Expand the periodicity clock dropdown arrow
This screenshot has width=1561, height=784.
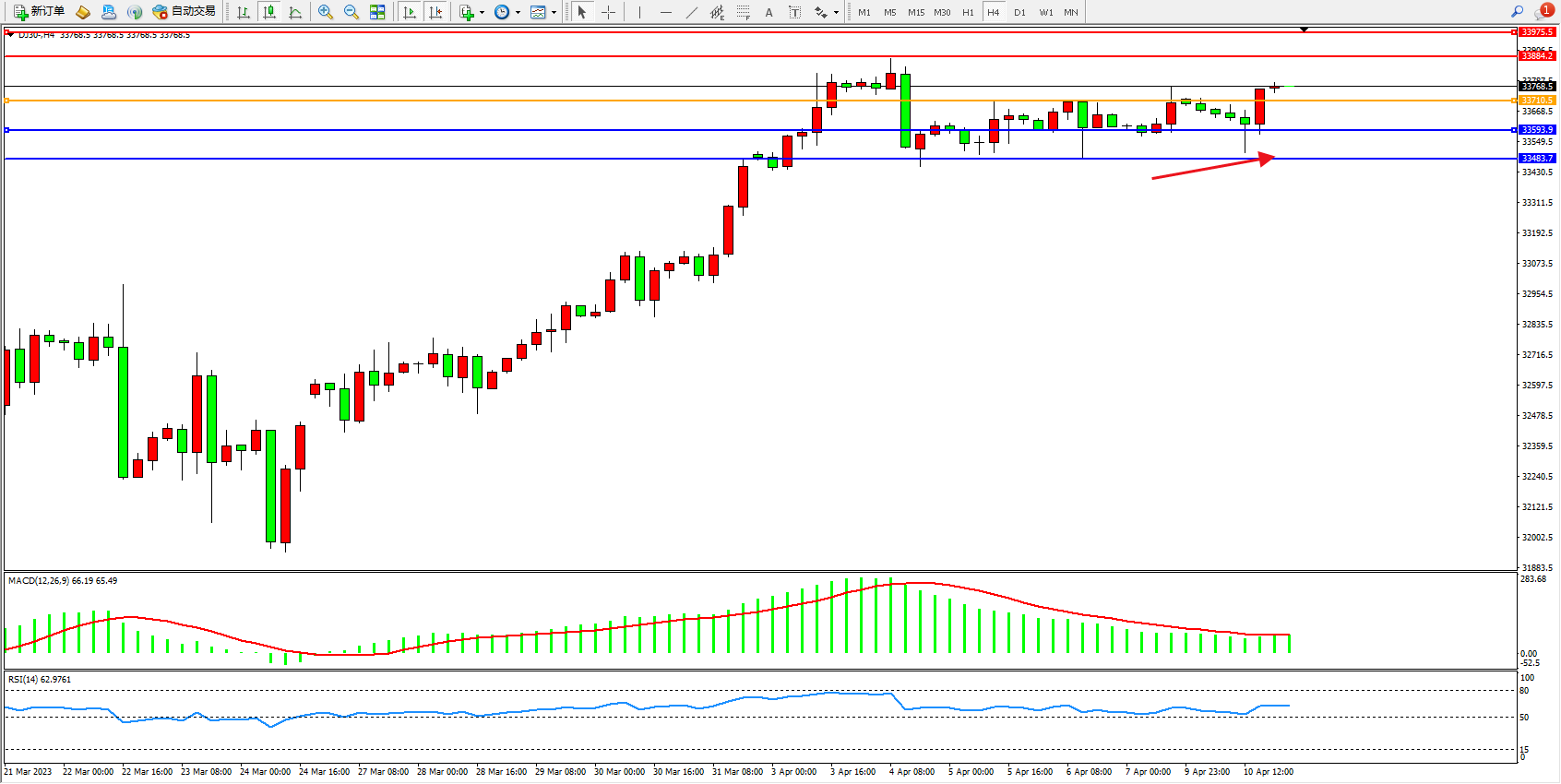tap(518, 13)
